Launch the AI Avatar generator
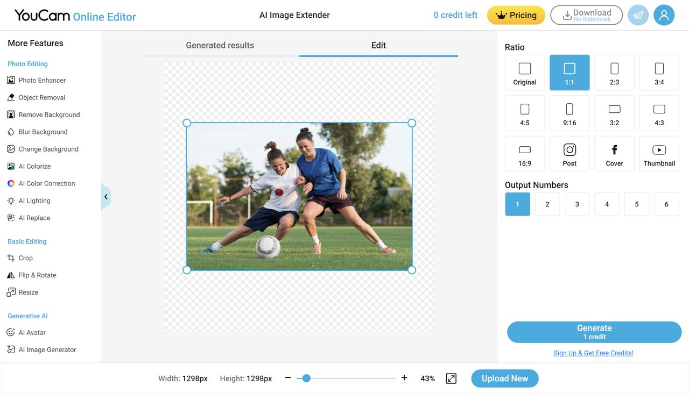This screenshot has height=394, width=689. pos(31,332)
